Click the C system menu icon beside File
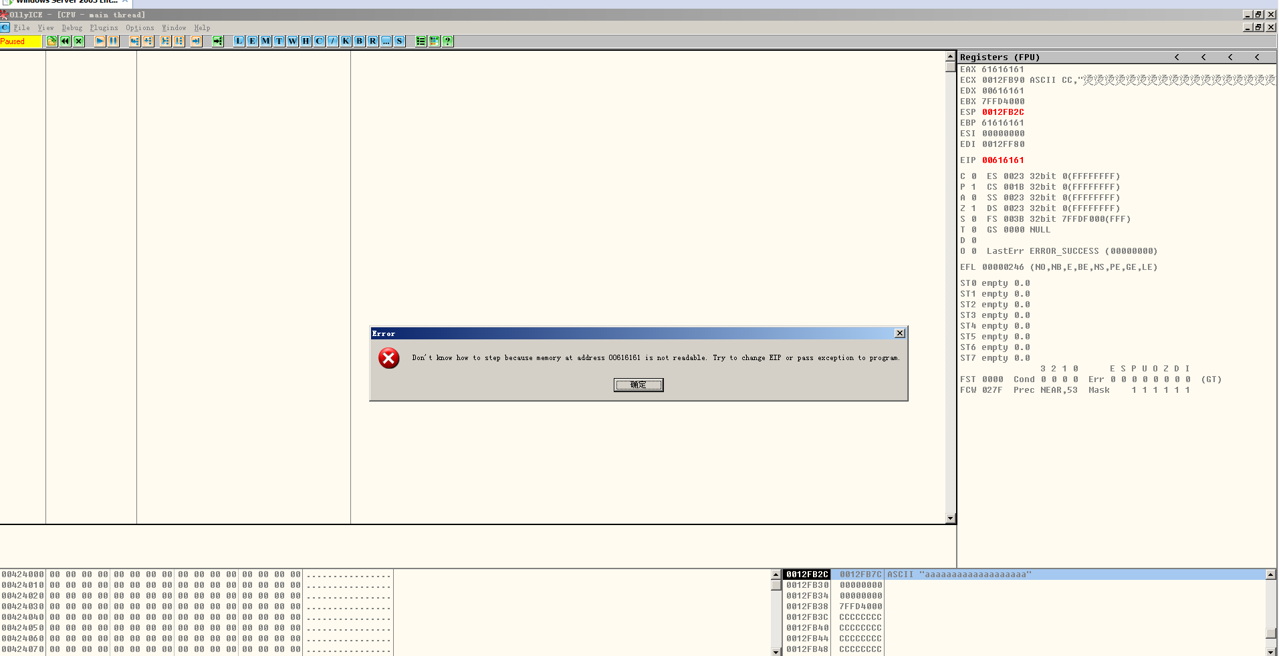 click(x=5, y=27)
